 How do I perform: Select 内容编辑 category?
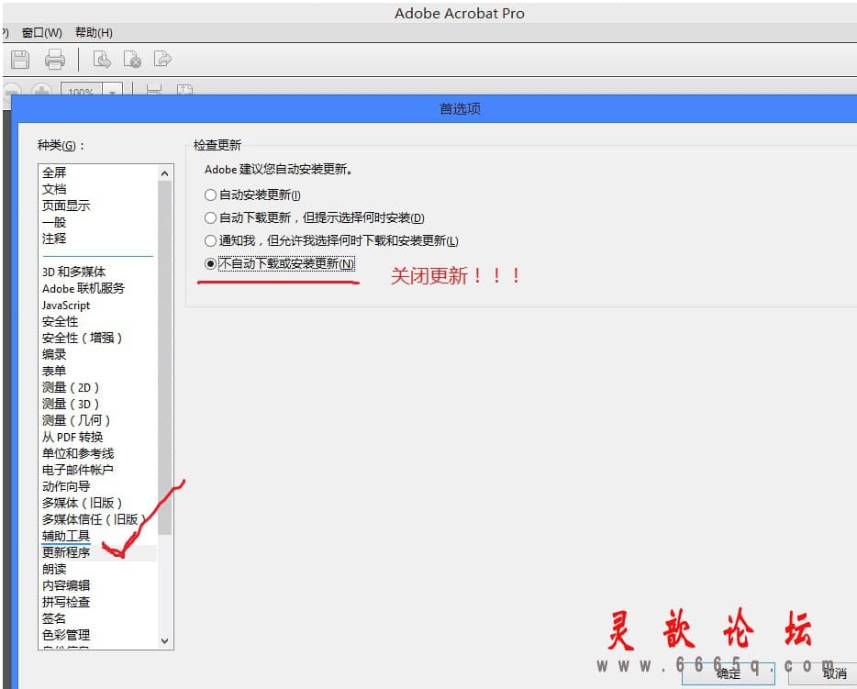(66, 585)
